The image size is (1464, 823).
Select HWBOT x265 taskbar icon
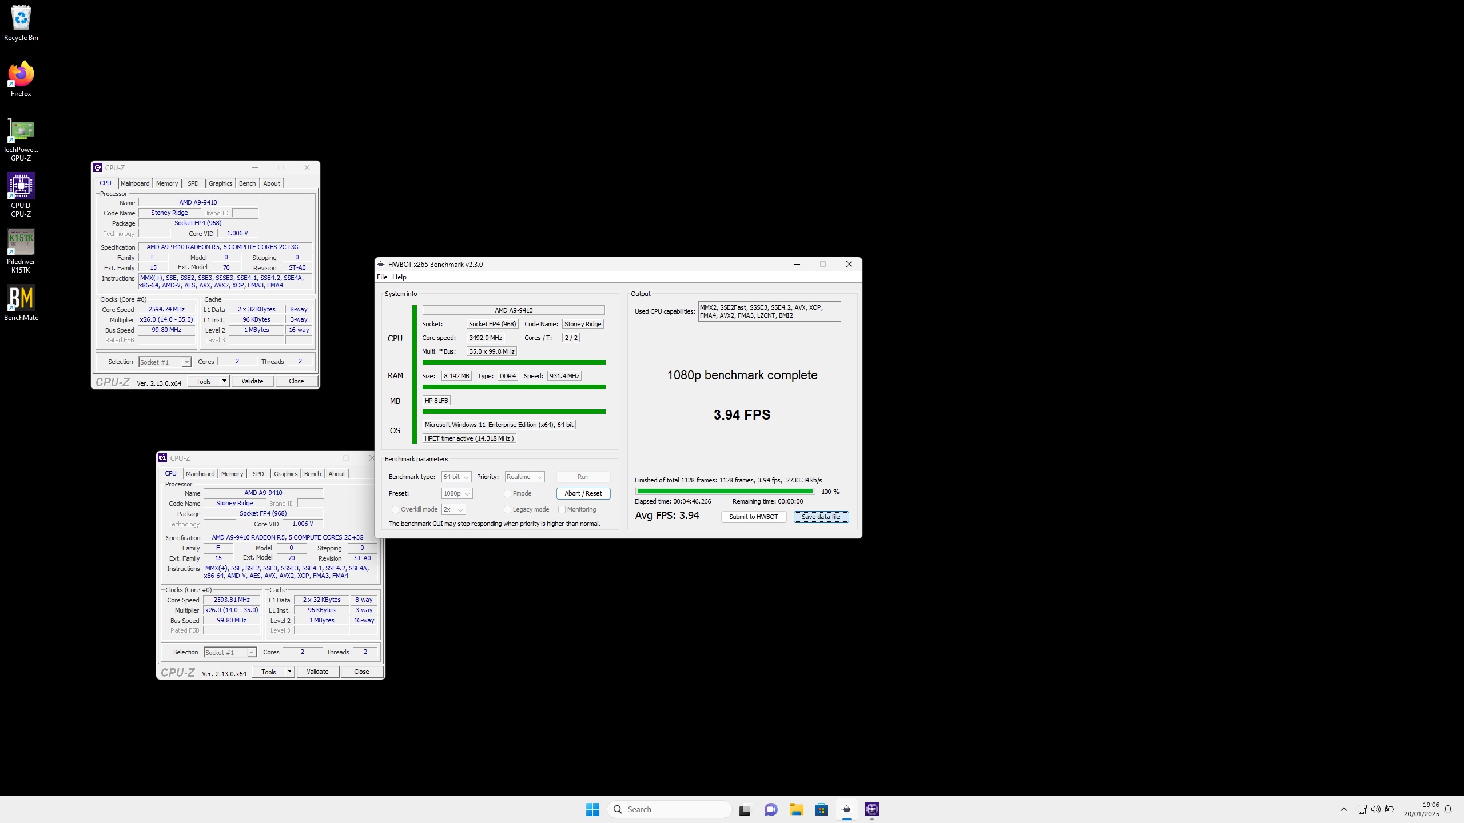coord(847,809)
